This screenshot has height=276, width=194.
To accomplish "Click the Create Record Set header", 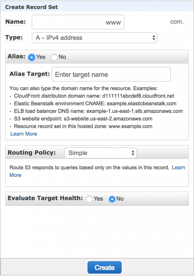I will pos(31,7).
